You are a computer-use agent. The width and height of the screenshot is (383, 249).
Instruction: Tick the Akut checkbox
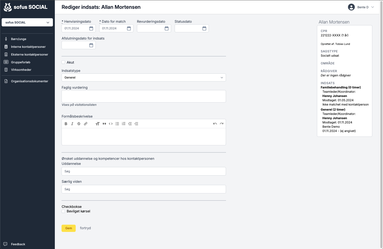click(63, 62)
